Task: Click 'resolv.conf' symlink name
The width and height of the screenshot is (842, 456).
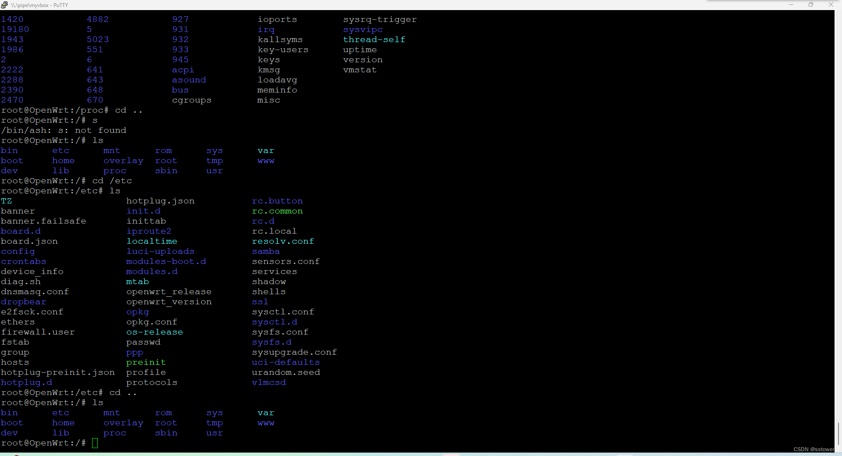Action: (x=283, y=241)
